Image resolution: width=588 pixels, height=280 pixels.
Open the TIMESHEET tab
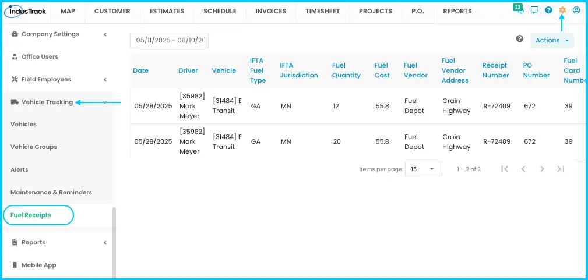(x=322, y=11)
